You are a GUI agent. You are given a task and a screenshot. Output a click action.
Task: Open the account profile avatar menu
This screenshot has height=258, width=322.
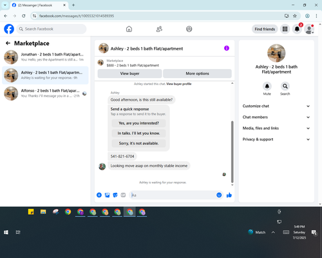coord(309,29)
